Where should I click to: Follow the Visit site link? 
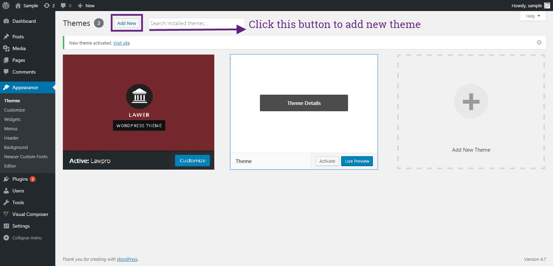[x=121, y=43]
